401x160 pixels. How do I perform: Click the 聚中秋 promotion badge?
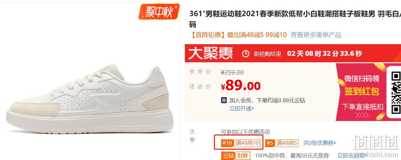159,12
